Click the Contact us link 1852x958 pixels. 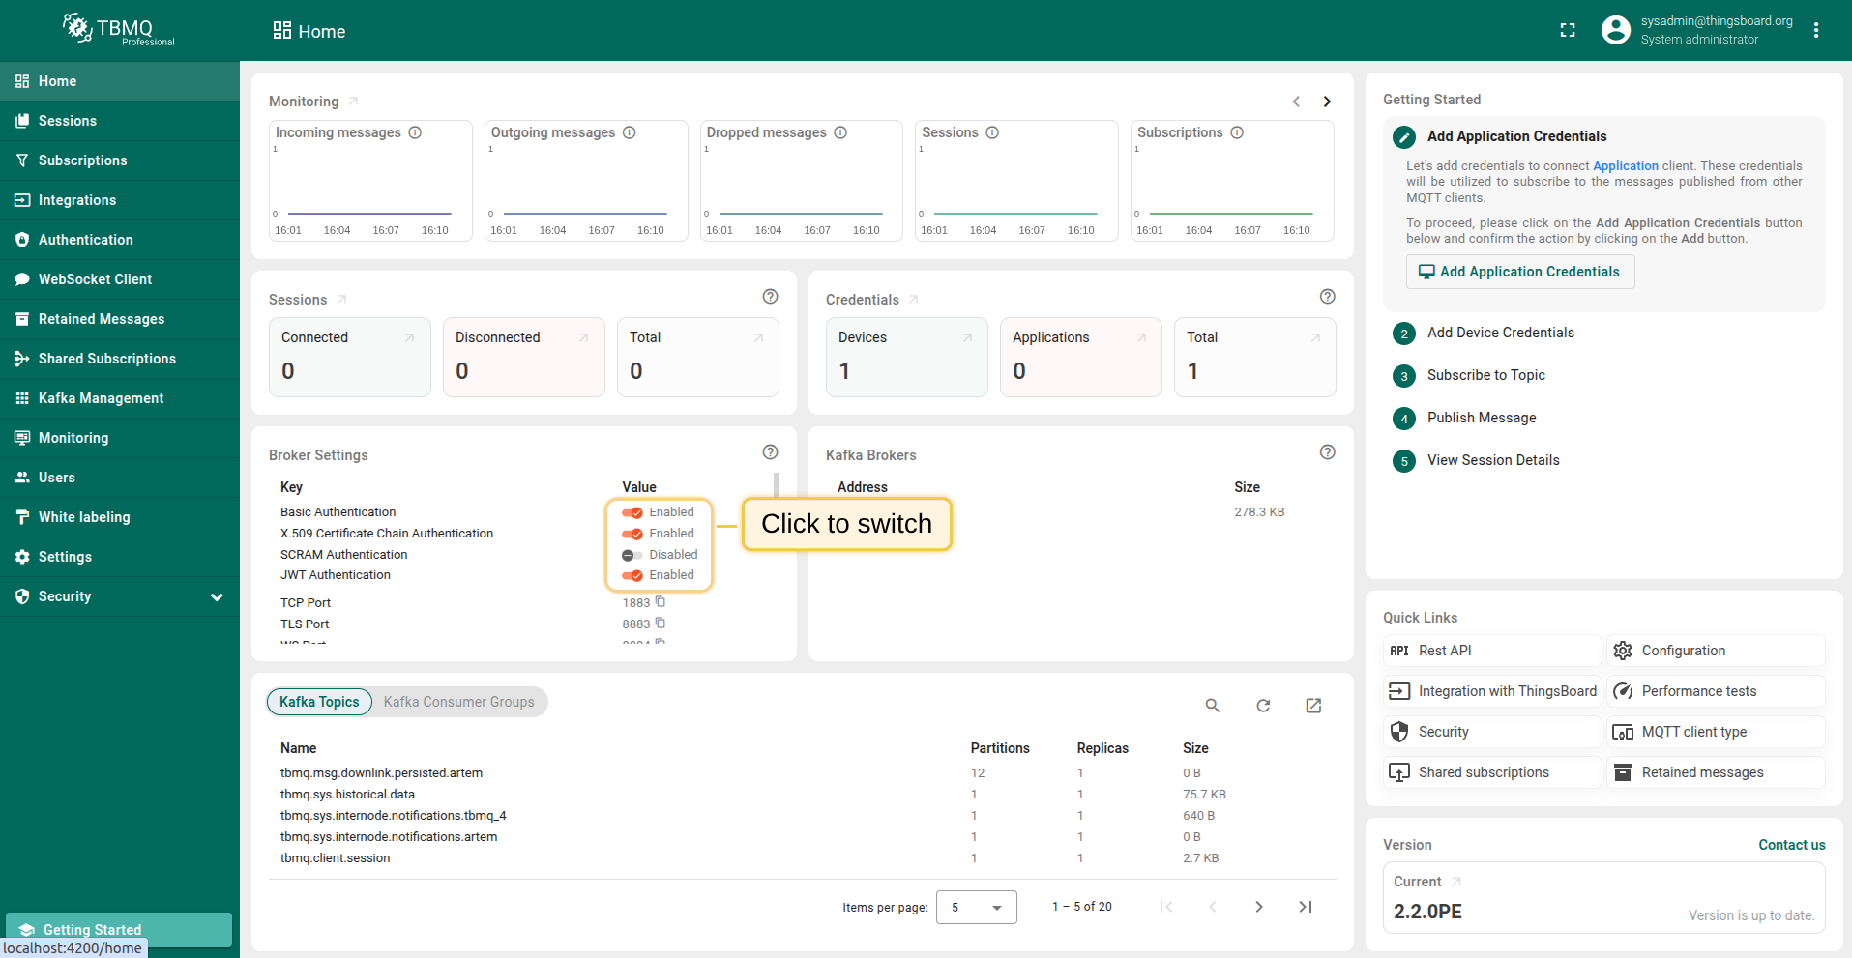[x=1791, y=845]
